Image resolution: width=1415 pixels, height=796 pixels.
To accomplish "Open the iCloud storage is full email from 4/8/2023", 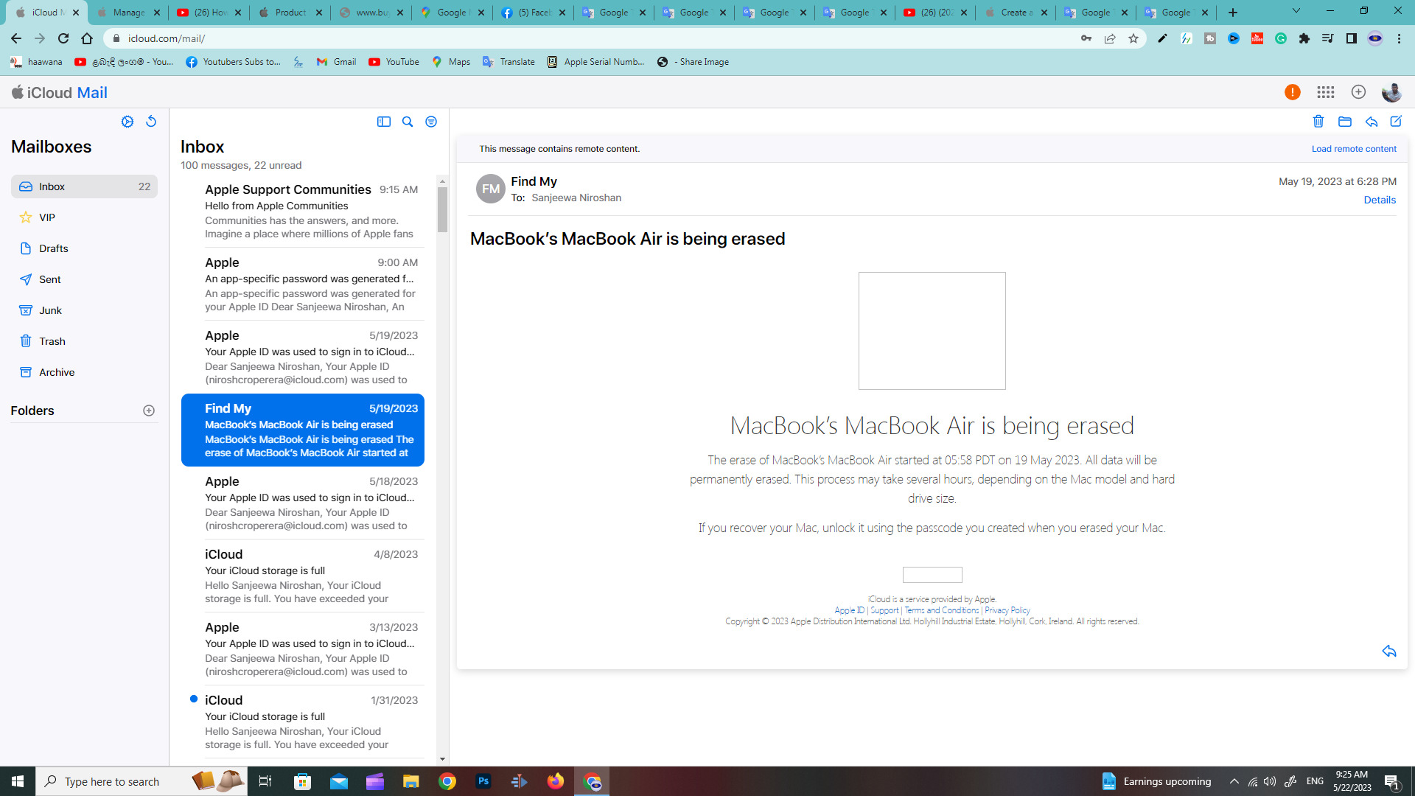I will (310, 576).
